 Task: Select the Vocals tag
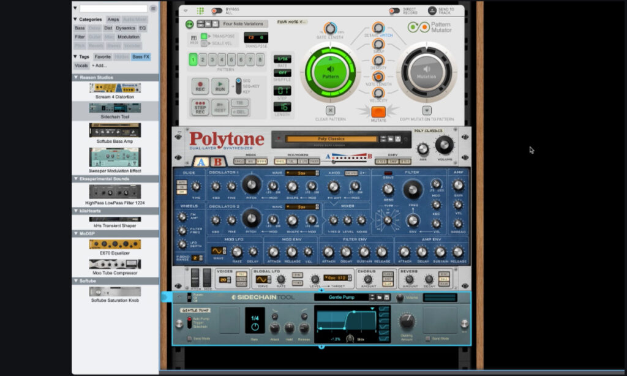(81, 66)
